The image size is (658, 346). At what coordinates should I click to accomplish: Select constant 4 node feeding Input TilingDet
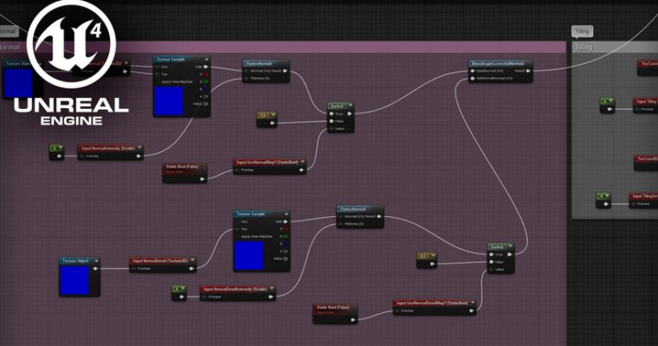(603, 201)
